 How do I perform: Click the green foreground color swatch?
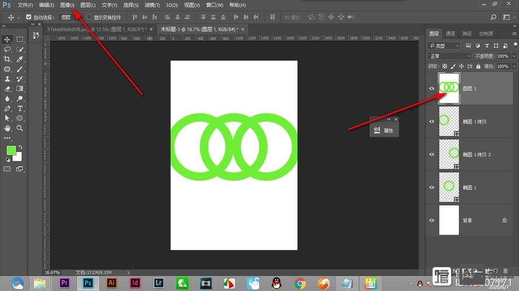click(x=11, y=151)
